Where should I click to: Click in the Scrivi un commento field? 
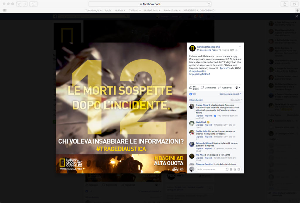(209, 169)
